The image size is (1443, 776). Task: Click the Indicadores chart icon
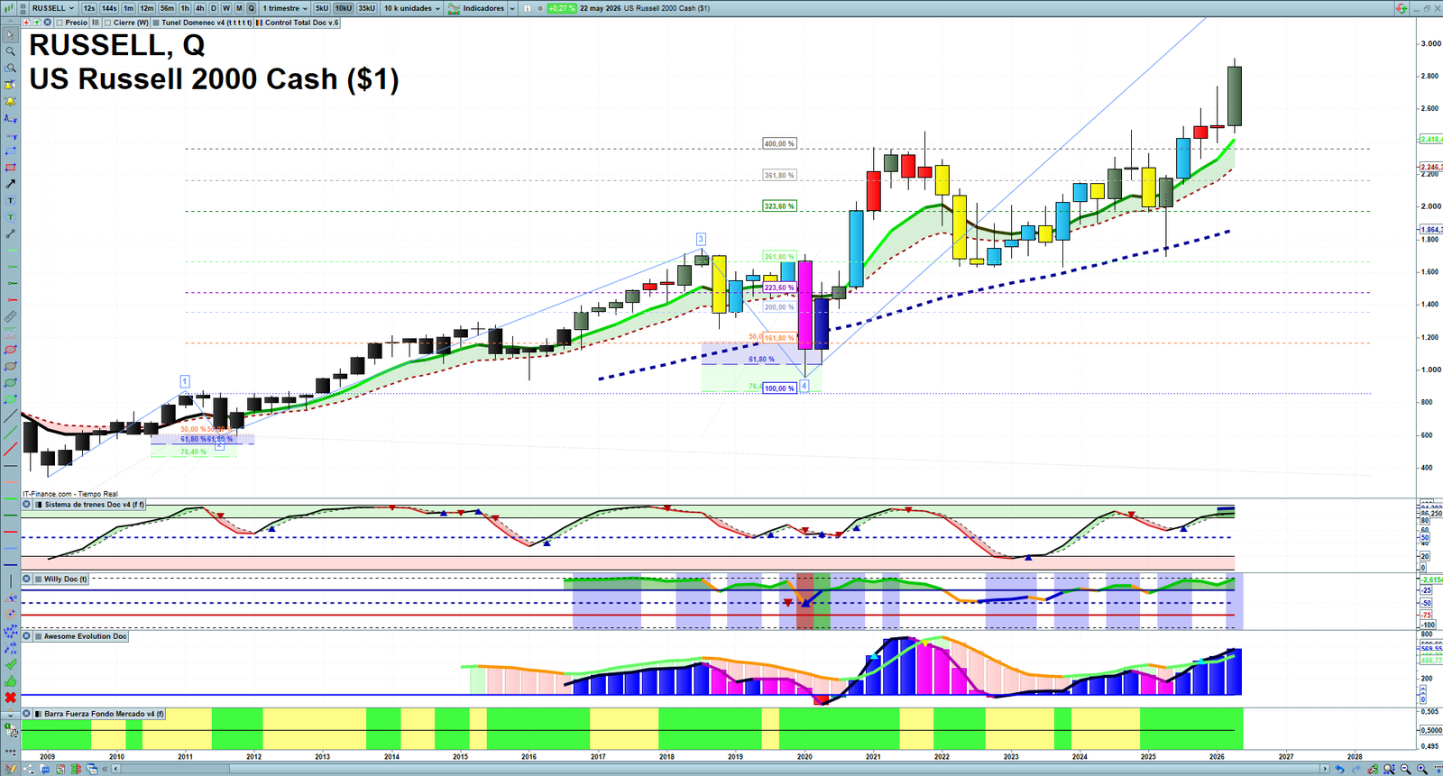(454, 8)
